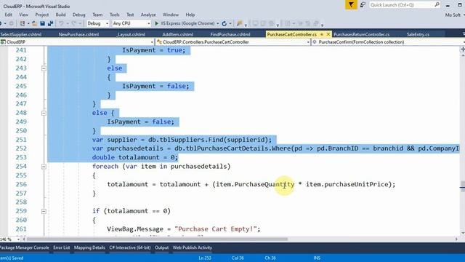The width and height of the screenshot is (465, 262).
Task: Switch to NewPurchase.cshtml tab
Action: (78, 34)
